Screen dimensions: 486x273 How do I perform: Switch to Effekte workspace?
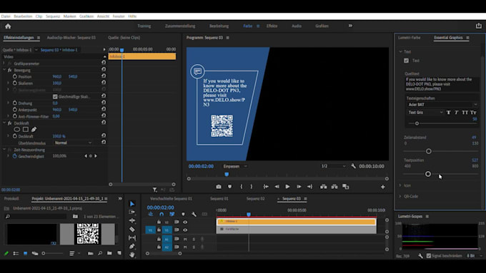(272, 26)
